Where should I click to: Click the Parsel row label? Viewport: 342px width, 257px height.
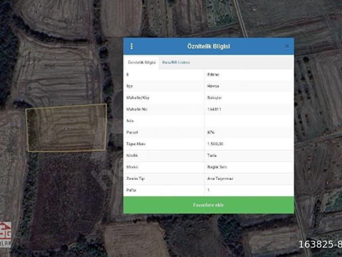132,132
